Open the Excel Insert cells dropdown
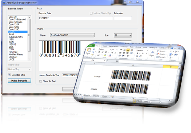Image resolution: width=191 pixels, height=133 pixels. (x=162, y=51)
